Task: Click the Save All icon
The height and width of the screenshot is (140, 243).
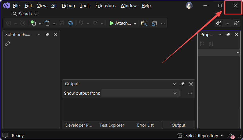Action: click(70, 23)
